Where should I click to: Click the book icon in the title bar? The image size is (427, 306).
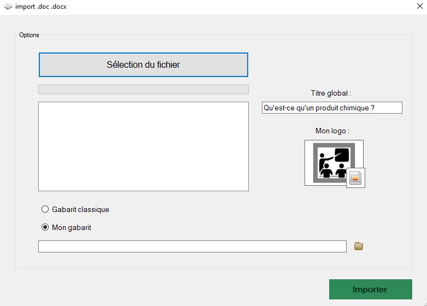(x=8, y=7)
